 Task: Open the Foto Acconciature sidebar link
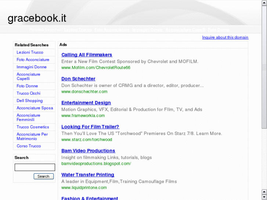click(33, 60)
